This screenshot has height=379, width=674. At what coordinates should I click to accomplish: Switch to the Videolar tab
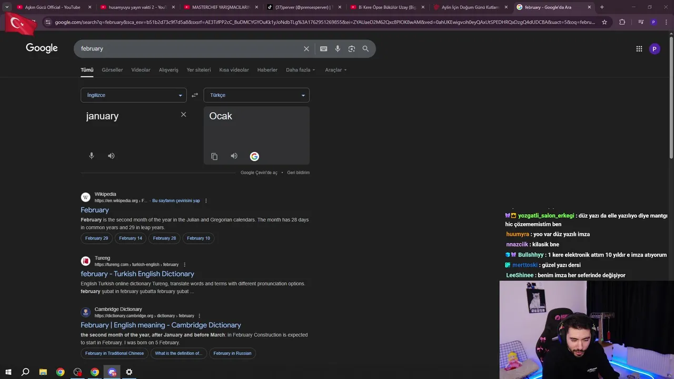[x=141, y=70]
